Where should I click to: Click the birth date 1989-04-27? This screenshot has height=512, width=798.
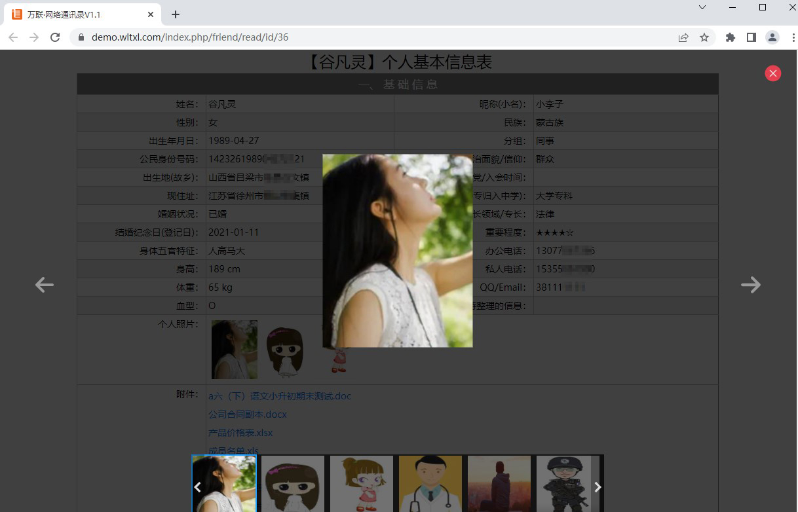[x=234, y=141]
